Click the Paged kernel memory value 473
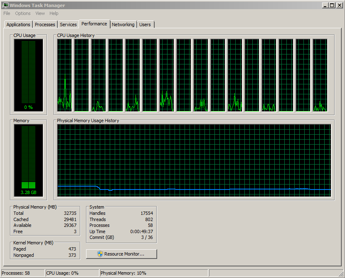This screenshot has width=345, height=278. (72, 249)
